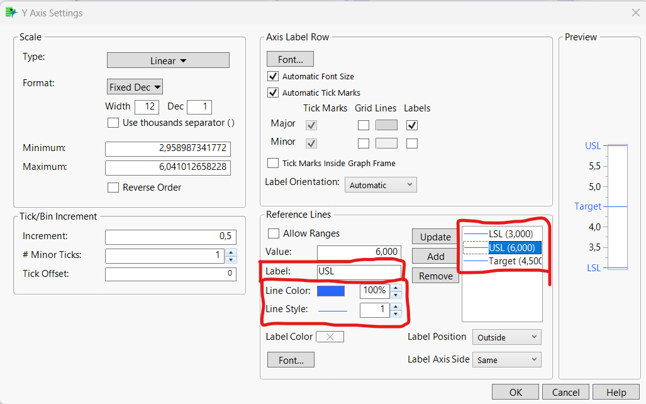Open the Label Axis Side dropdown

tap(506, 359)
